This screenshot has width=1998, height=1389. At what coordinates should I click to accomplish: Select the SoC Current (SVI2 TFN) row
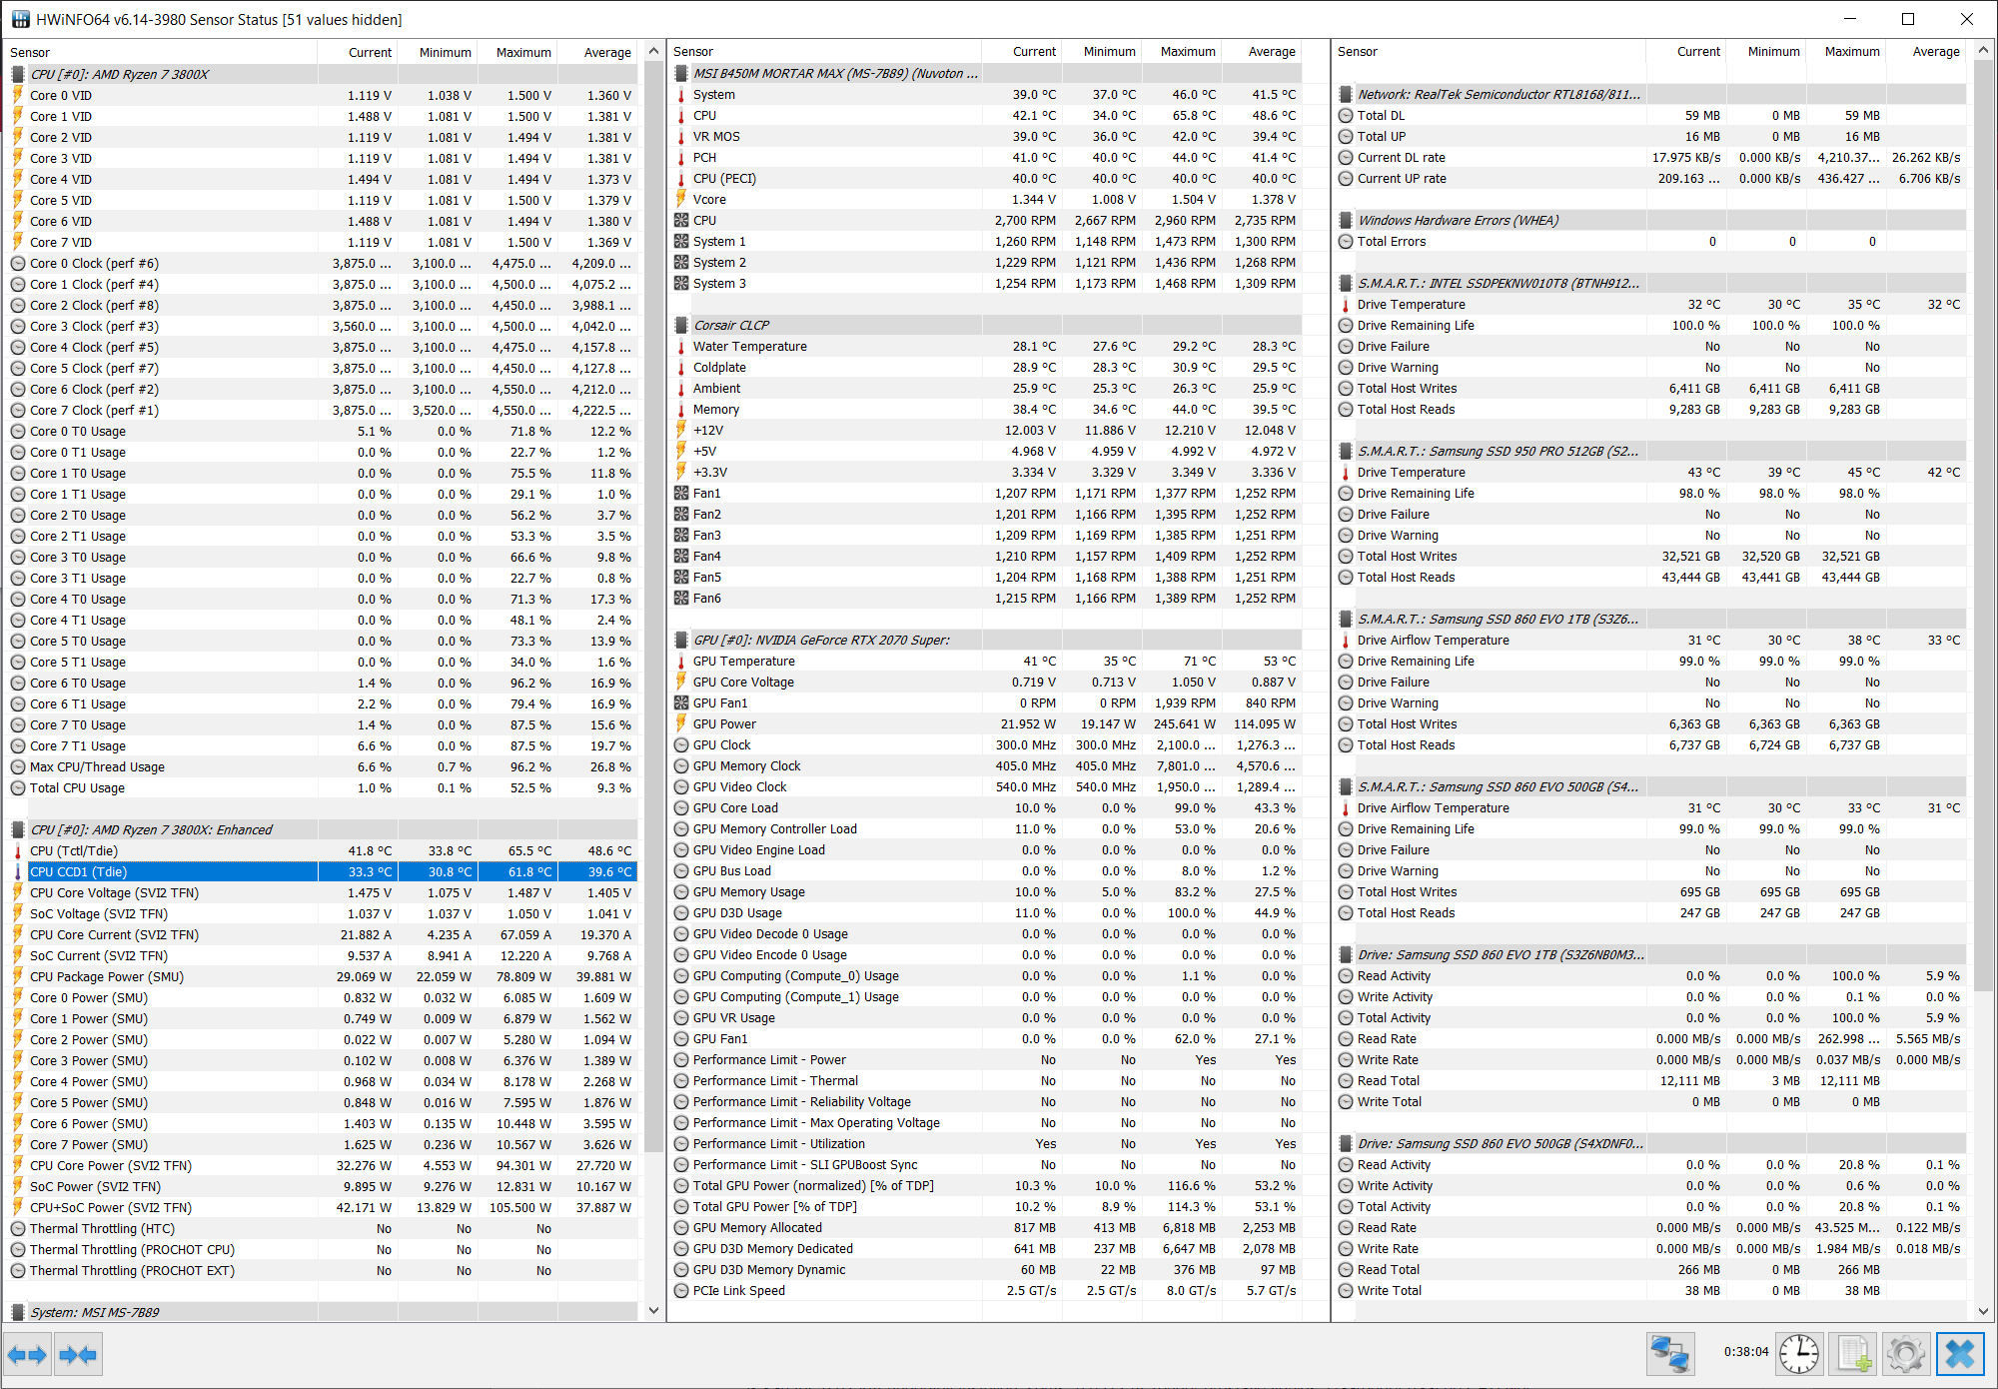[x=322, y=956]
